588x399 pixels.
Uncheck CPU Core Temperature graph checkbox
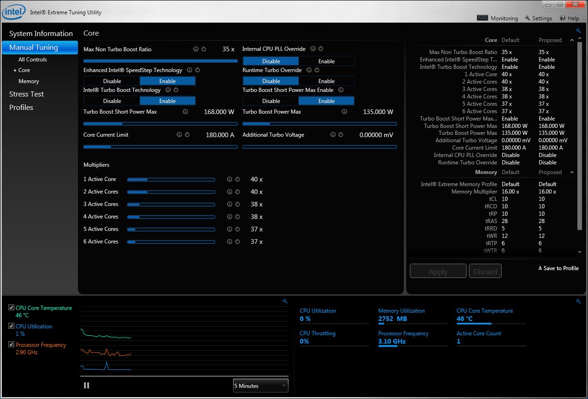[x=12, y=308]
